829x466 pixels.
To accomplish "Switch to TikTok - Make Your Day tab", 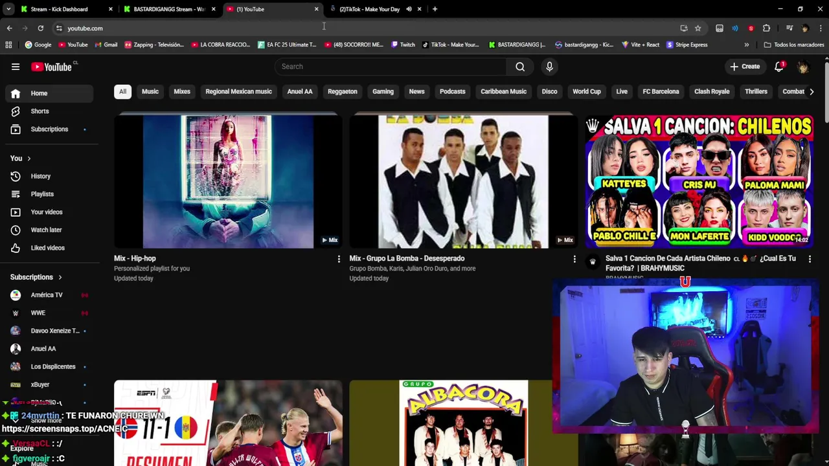I will [376, 9].
